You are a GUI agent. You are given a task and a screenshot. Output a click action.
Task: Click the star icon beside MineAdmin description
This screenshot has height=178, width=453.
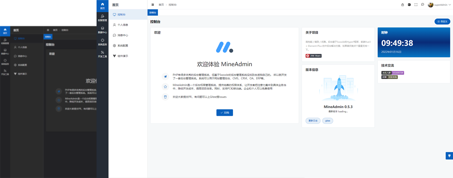(x=165, y=87)
